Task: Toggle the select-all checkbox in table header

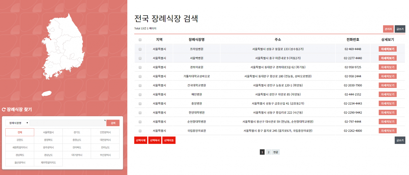Action: [x=140, y=40]
